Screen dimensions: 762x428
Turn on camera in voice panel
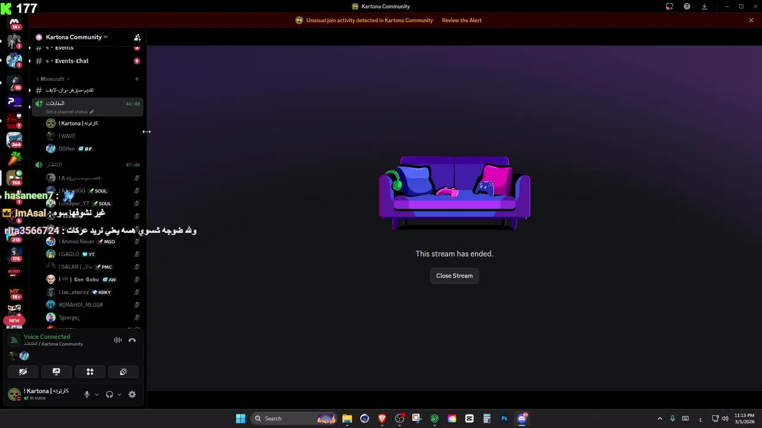click(23, 372)
